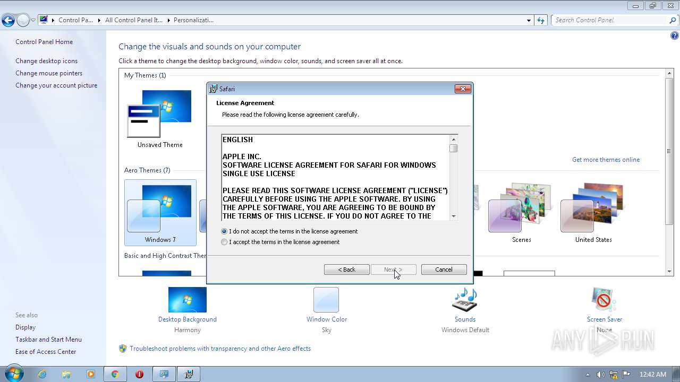The width and height of the screenshot is (680, 382).
Task: Open Troubleshoot transparency and Aero effects link
Action: (220, 349)
